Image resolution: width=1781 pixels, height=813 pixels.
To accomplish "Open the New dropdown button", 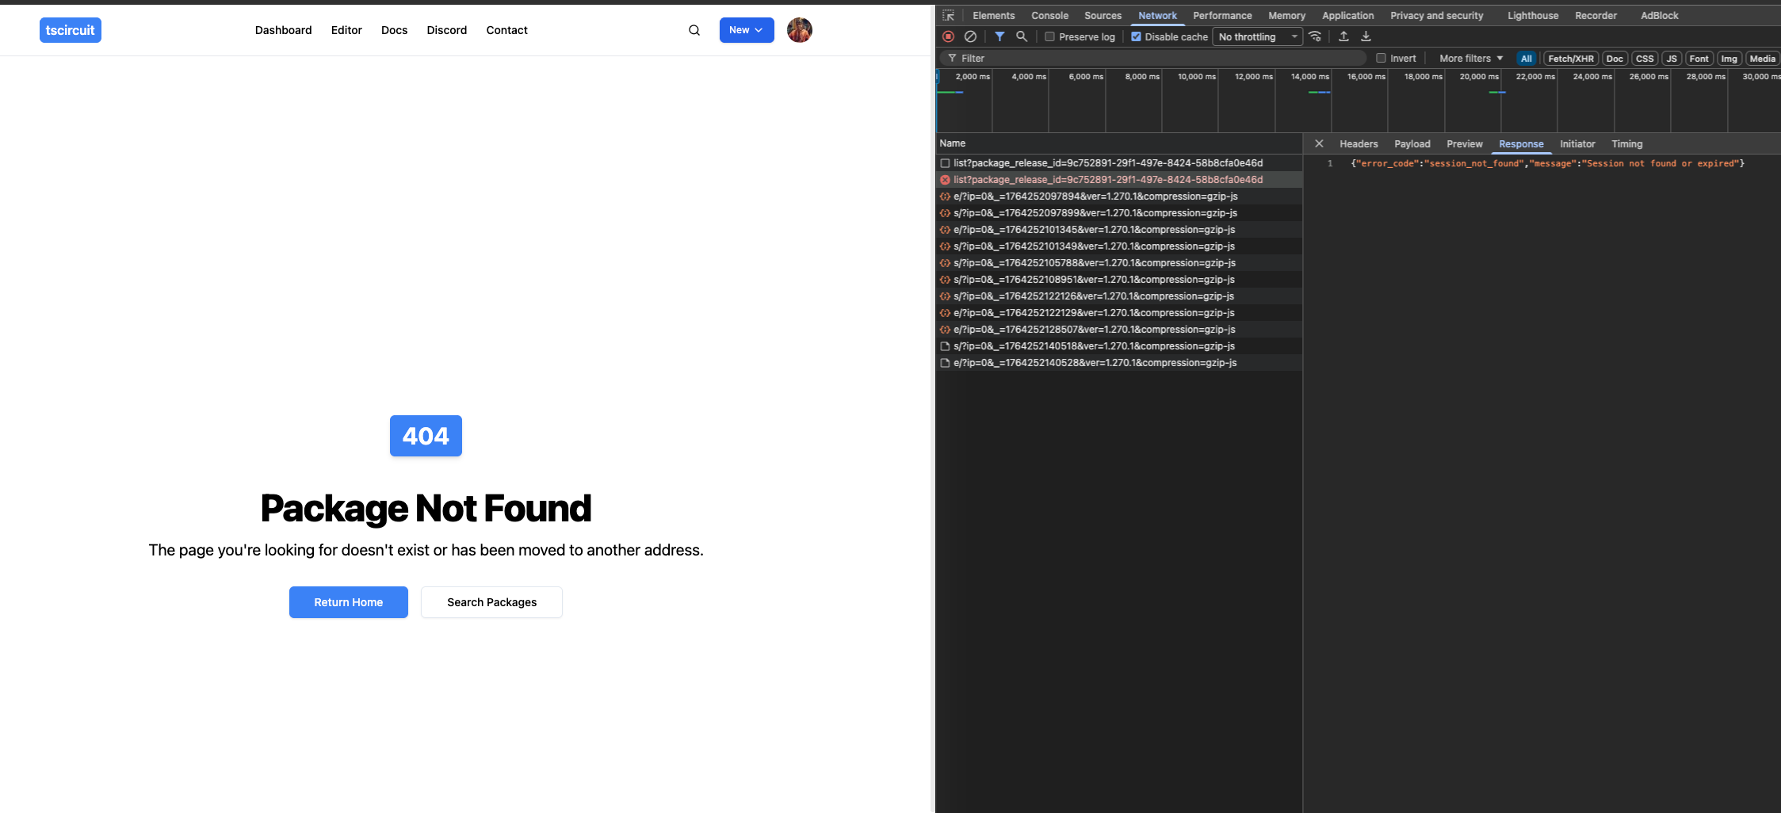I will (x=747, y=30).
